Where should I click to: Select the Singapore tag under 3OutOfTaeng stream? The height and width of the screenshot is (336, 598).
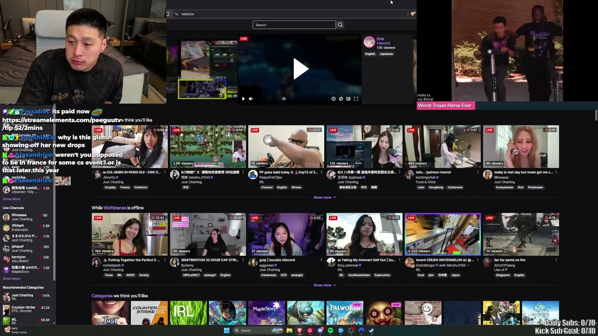click(503, 275)
